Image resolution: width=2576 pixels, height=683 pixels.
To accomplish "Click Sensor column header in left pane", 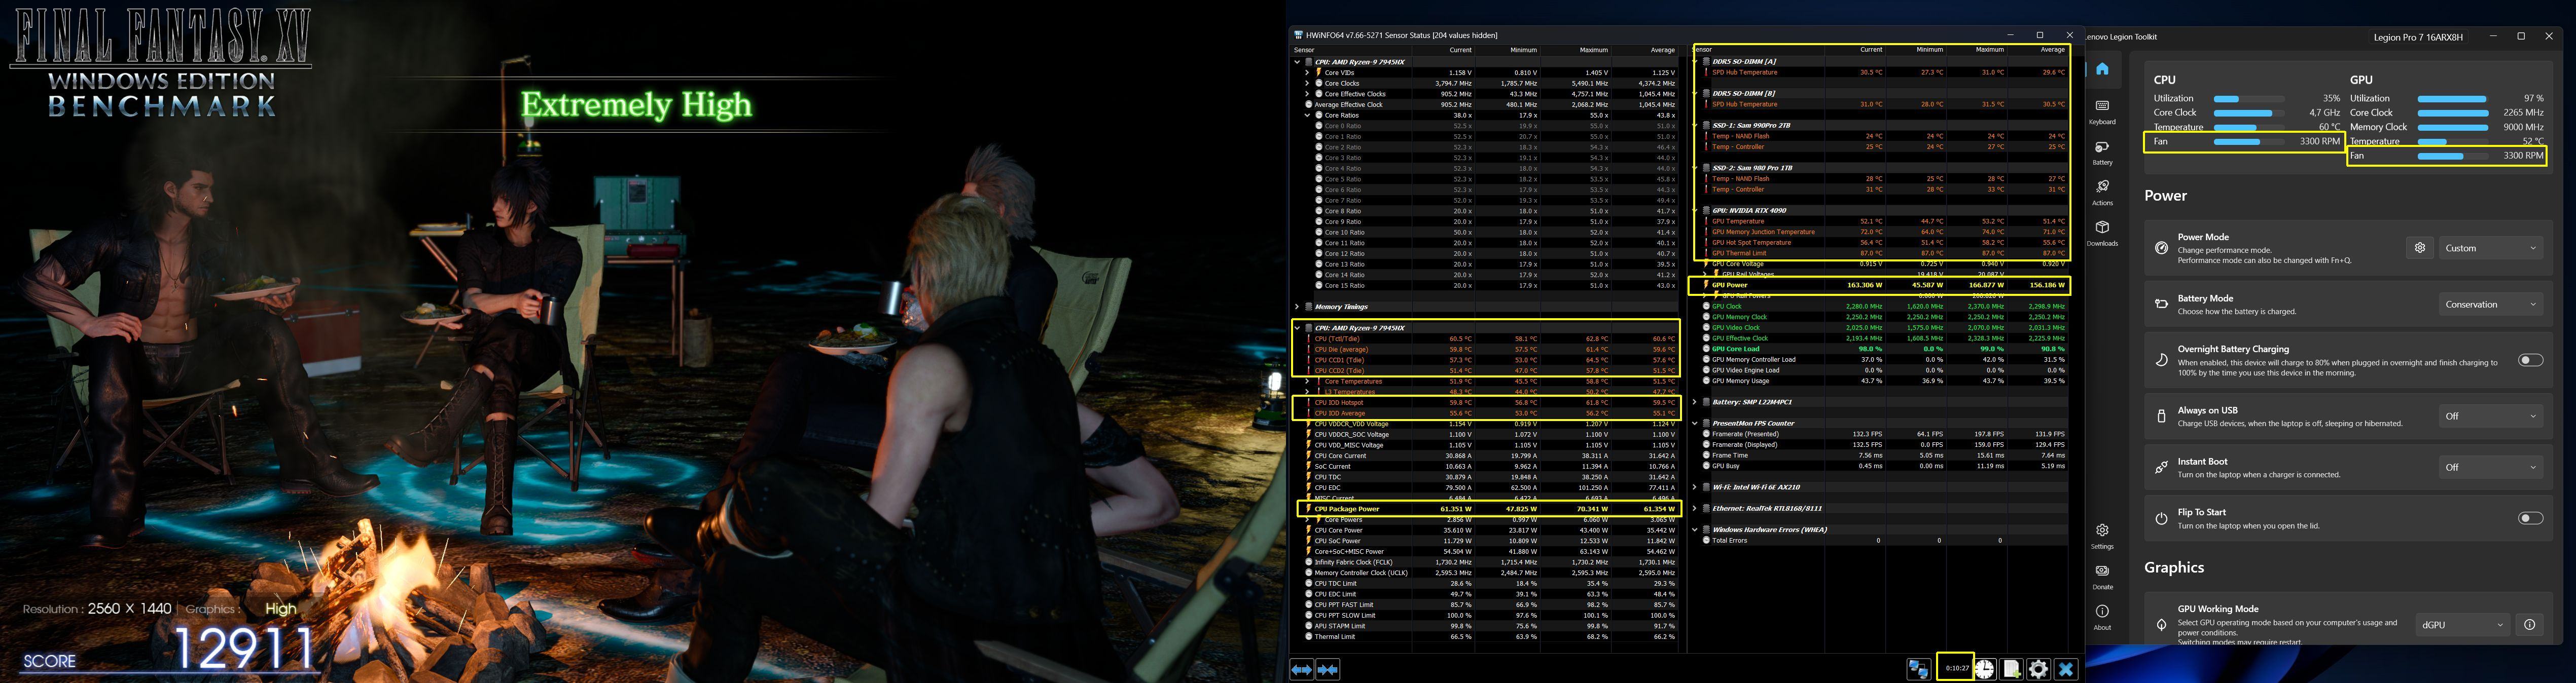I will 1350,50.
